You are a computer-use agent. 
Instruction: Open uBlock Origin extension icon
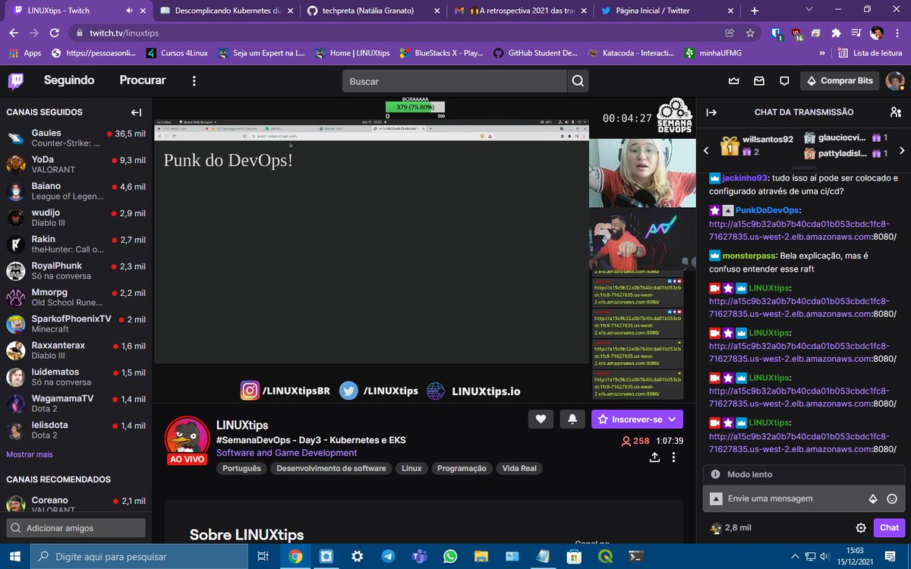796,33
